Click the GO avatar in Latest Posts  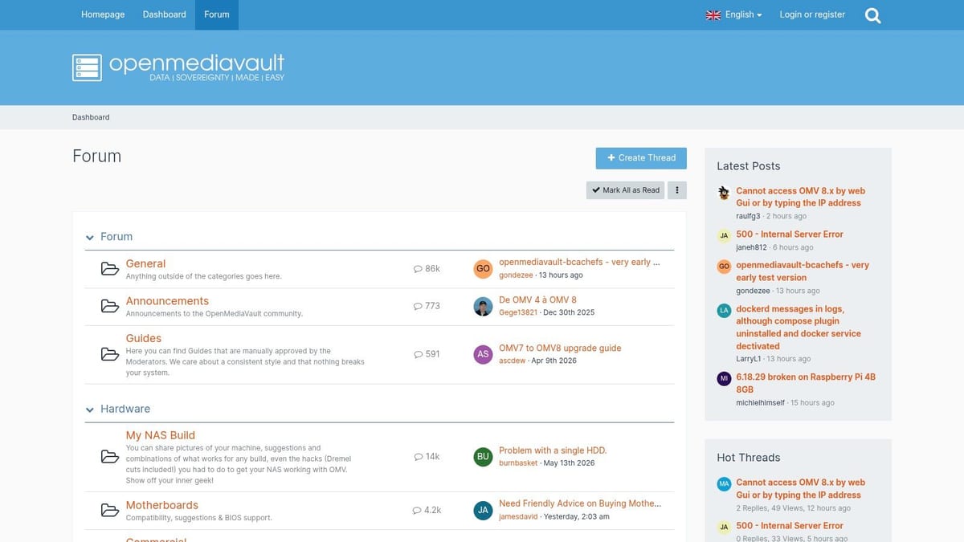pos(724,266)
